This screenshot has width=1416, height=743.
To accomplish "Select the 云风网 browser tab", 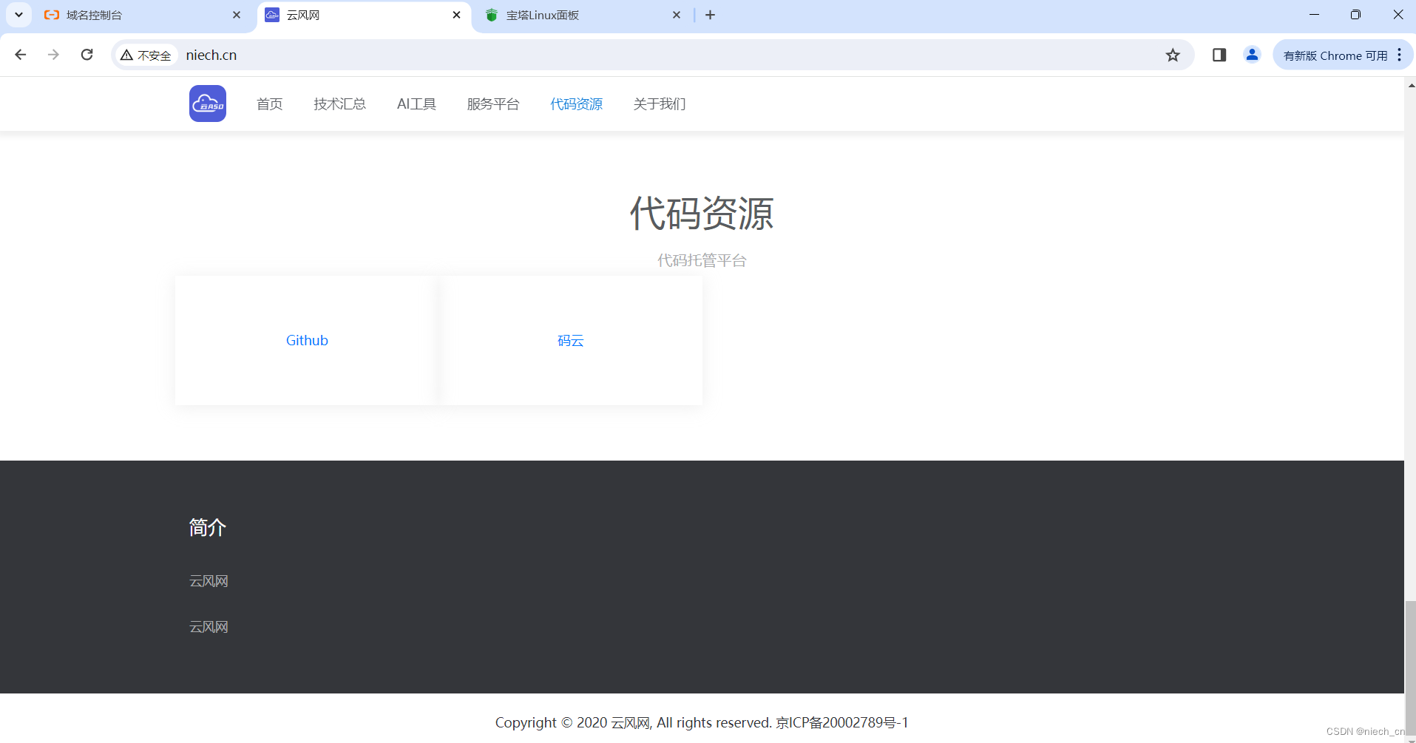I will point(364,15).
